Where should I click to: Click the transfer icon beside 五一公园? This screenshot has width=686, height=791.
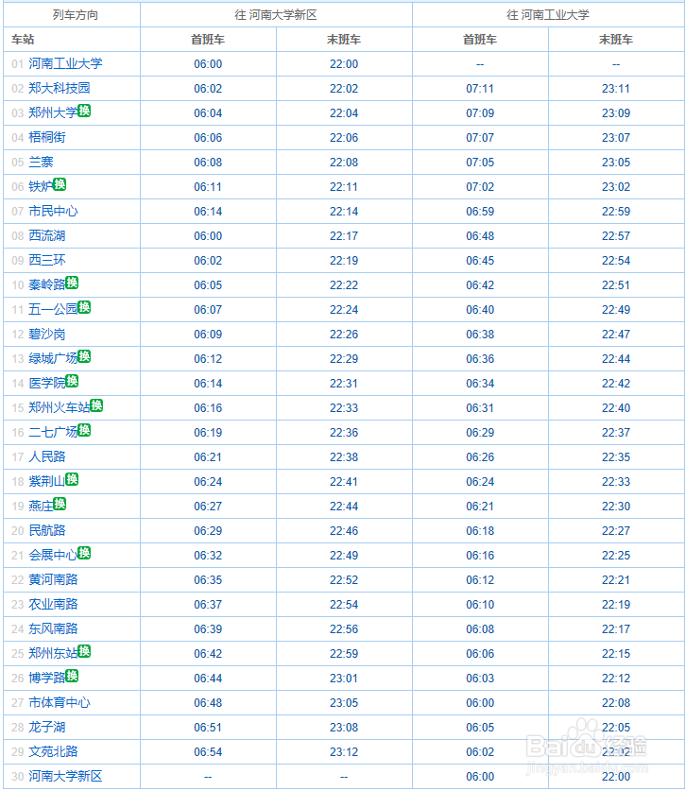(84, 307)
